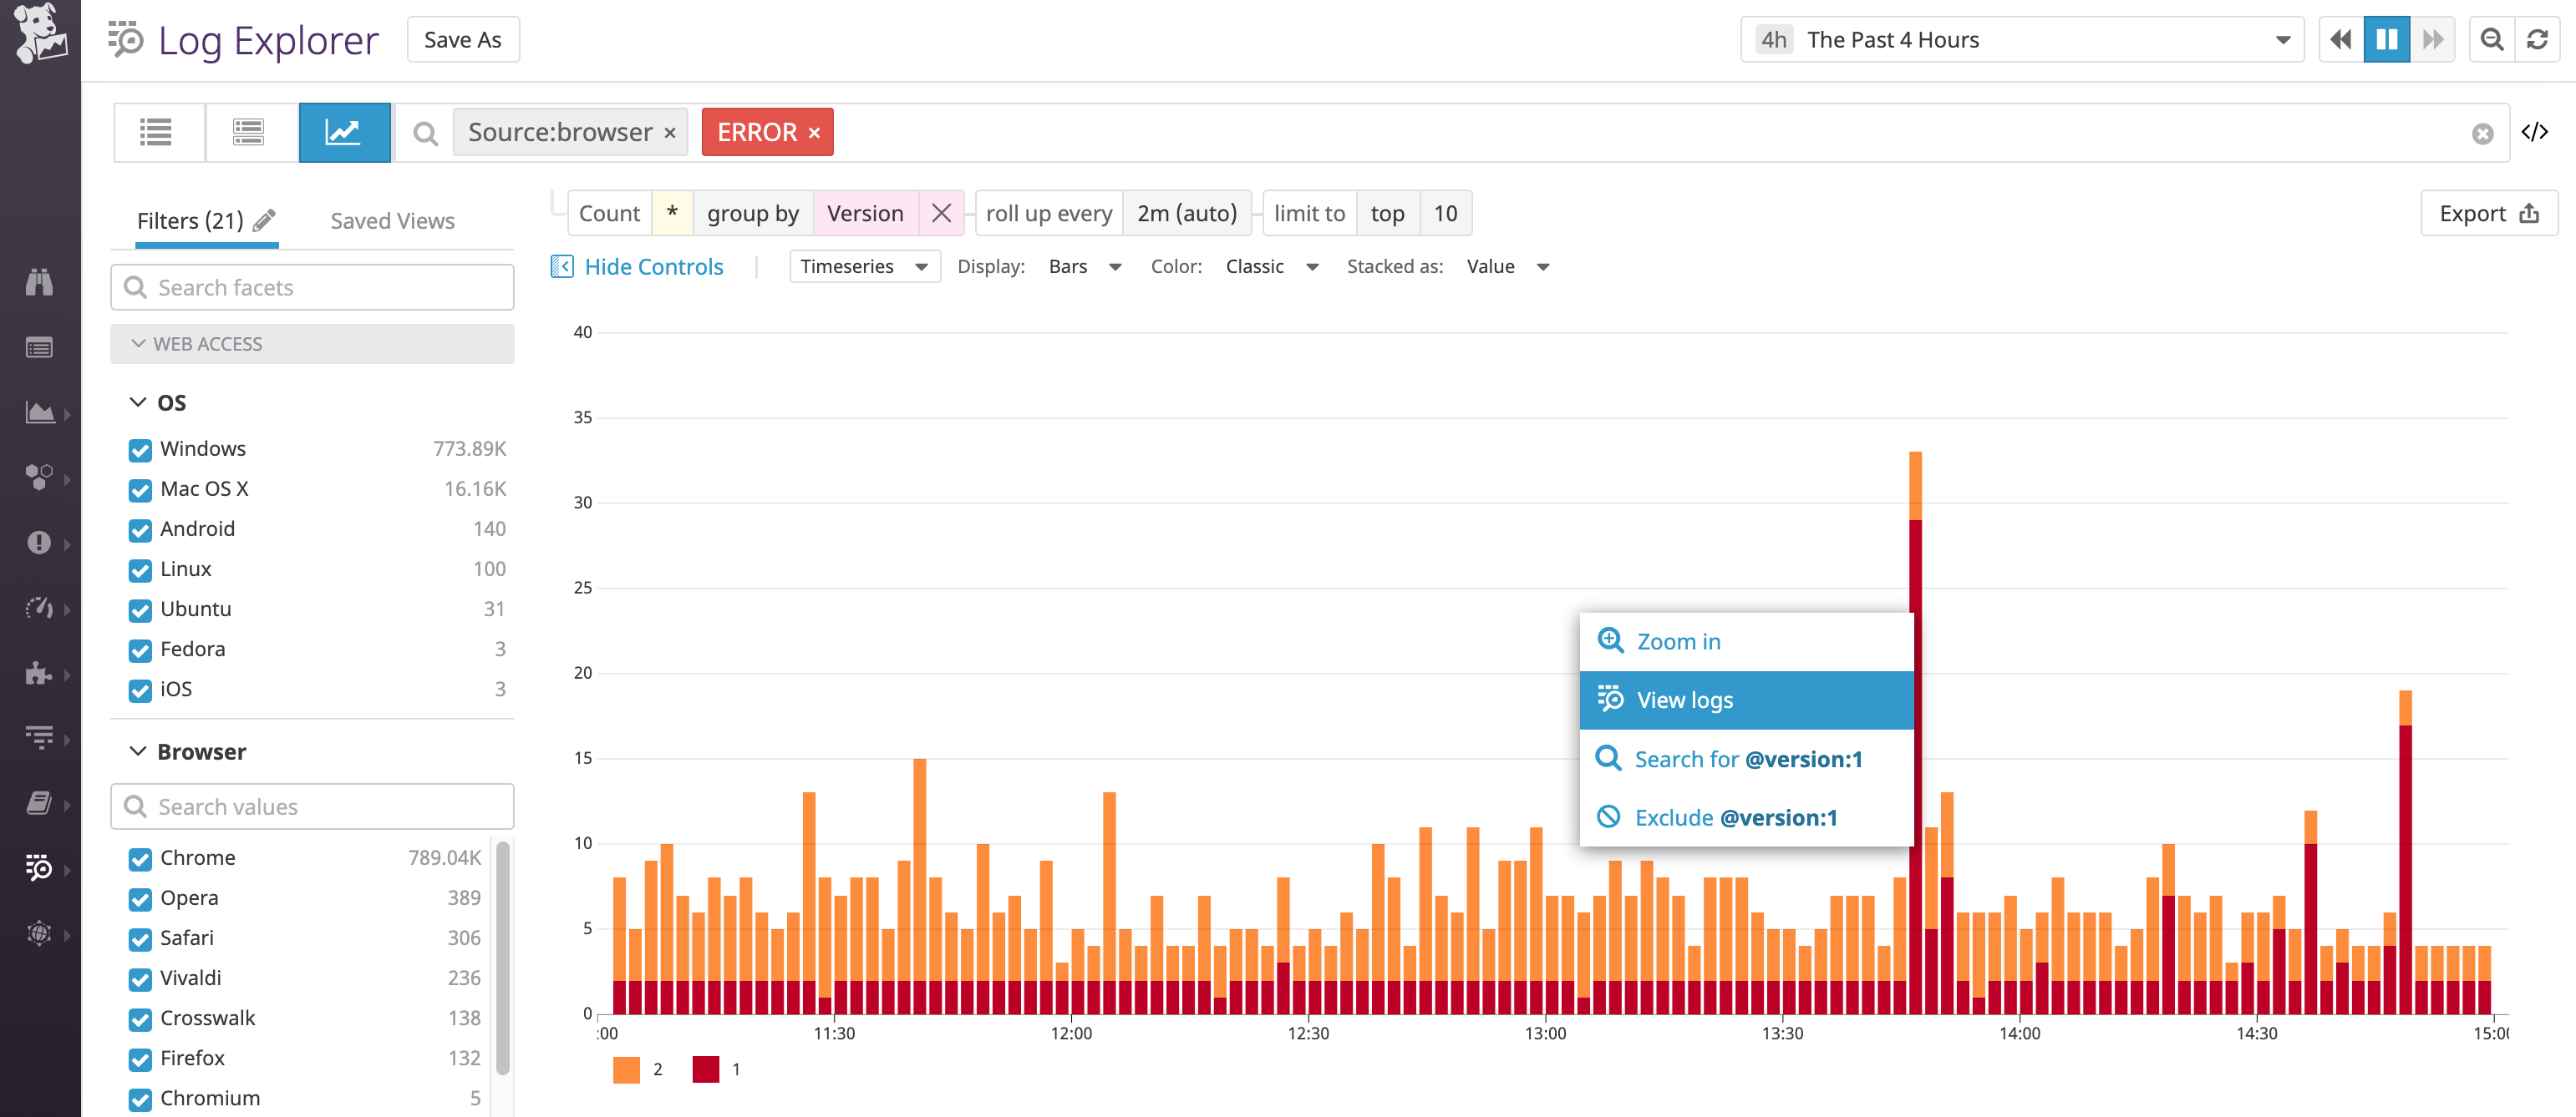2576x1117 pixels.
Task: Disable the Safari browser filter
Action: [140, 939]
